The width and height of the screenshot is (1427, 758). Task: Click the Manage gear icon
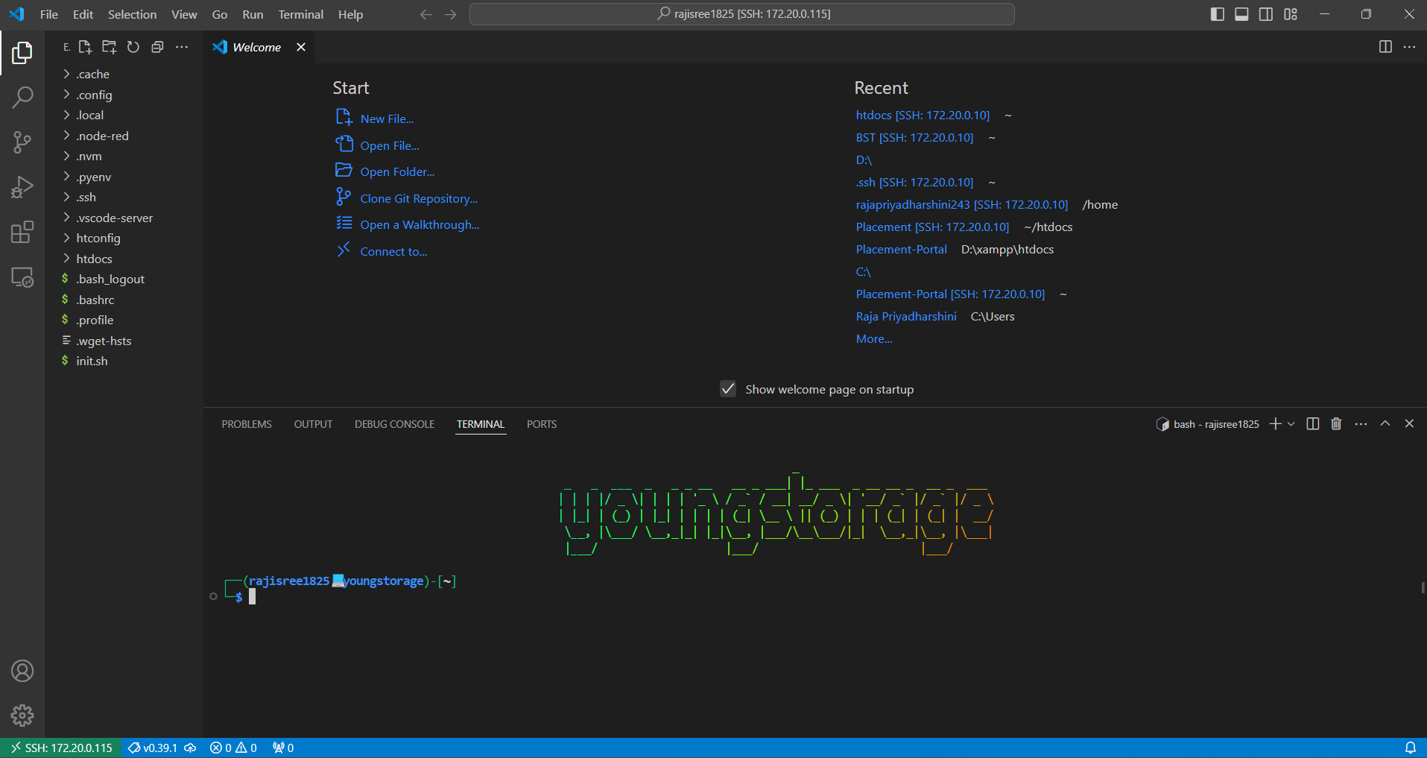pos(22,716)
